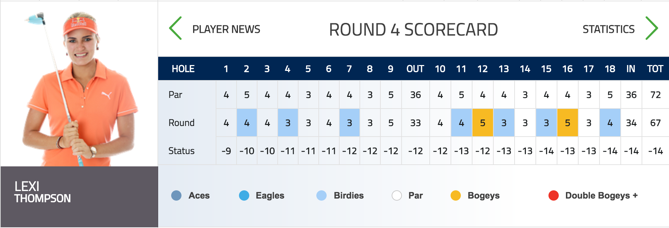Click the green left arrow chevron
Screen dimensions: 669x228
[x=175, y=28]
